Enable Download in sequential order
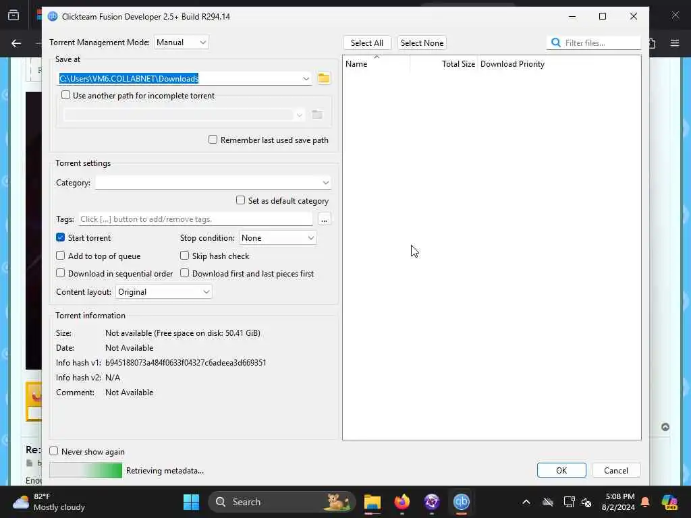This screenshot has width=691, height=518. click(x=60, y=273)
